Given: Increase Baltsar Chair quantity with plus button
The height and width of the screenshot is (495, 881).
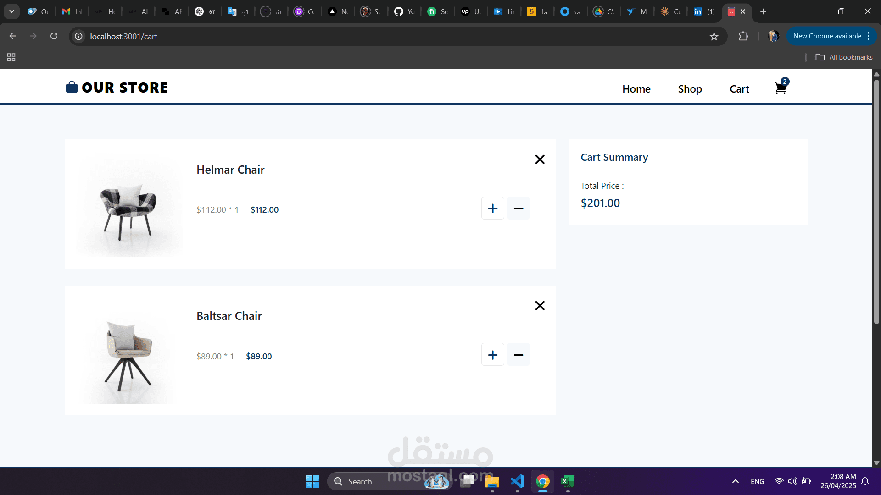Looking at the screenshot, I should coord(492,355).
